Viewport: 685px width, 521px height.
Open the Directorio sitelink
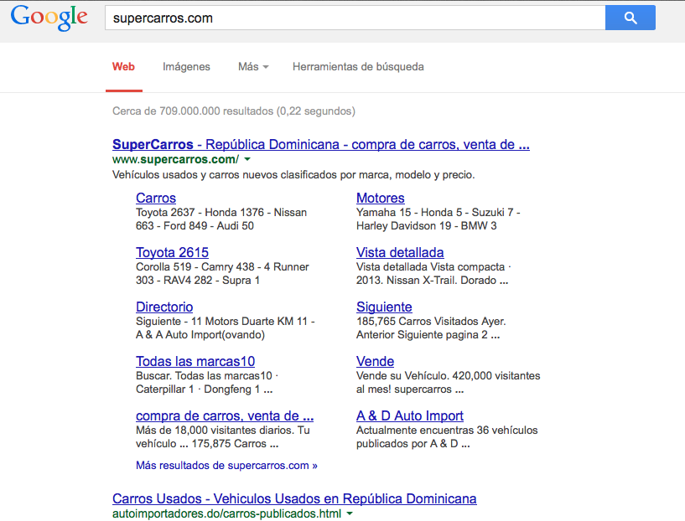click(164, 307)
